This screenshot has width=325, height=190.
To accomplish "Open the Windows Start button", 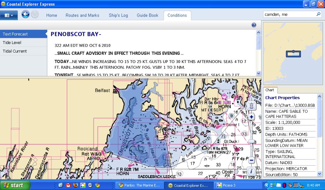I will 15,185.
